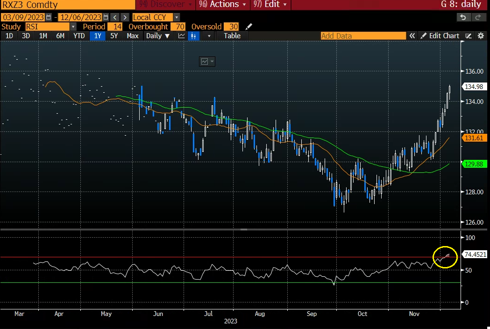Redo the chart change
Viewport: 490px width, 329px height.
coord(478,17)
